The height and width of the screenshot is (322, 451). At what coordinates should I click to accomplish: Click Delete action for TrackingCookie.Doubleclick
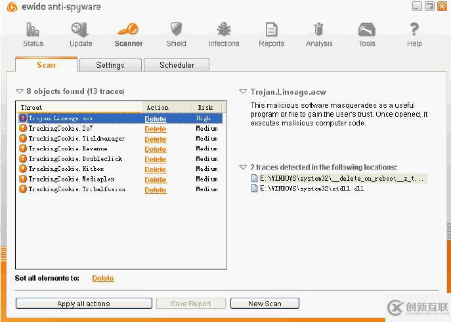[x=156, y=159]
